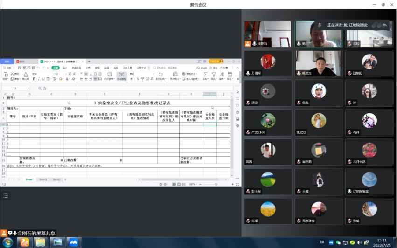Click the volume icon in the system tray

coord(359,242)
